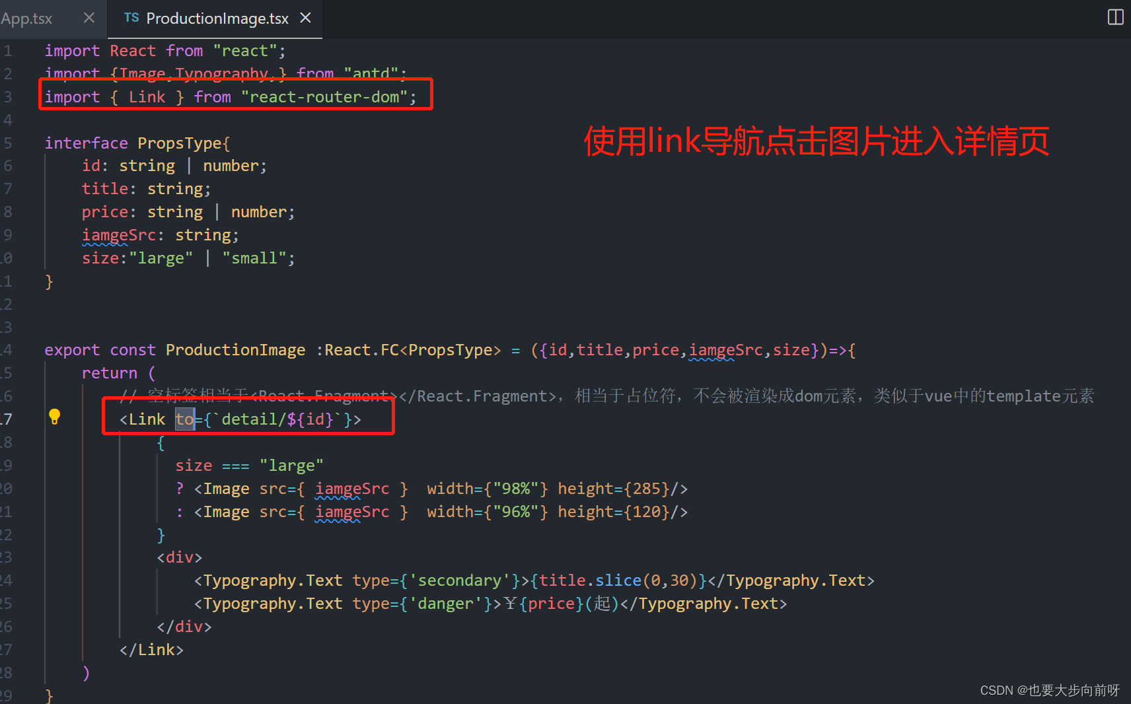Click the PropsType interface name
1131x704 pixels.
pyautogui.click(x=180, y=143)
